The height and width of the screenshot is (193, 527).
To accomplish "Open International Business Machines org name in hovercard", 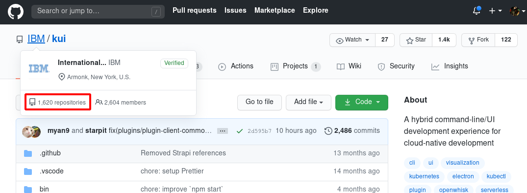I will click(x=82, y=63).
